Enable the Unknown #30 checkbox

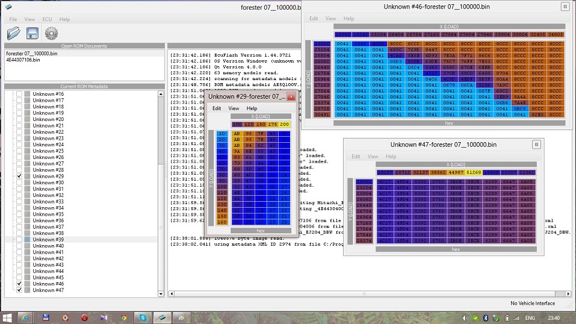coord(19,182)
